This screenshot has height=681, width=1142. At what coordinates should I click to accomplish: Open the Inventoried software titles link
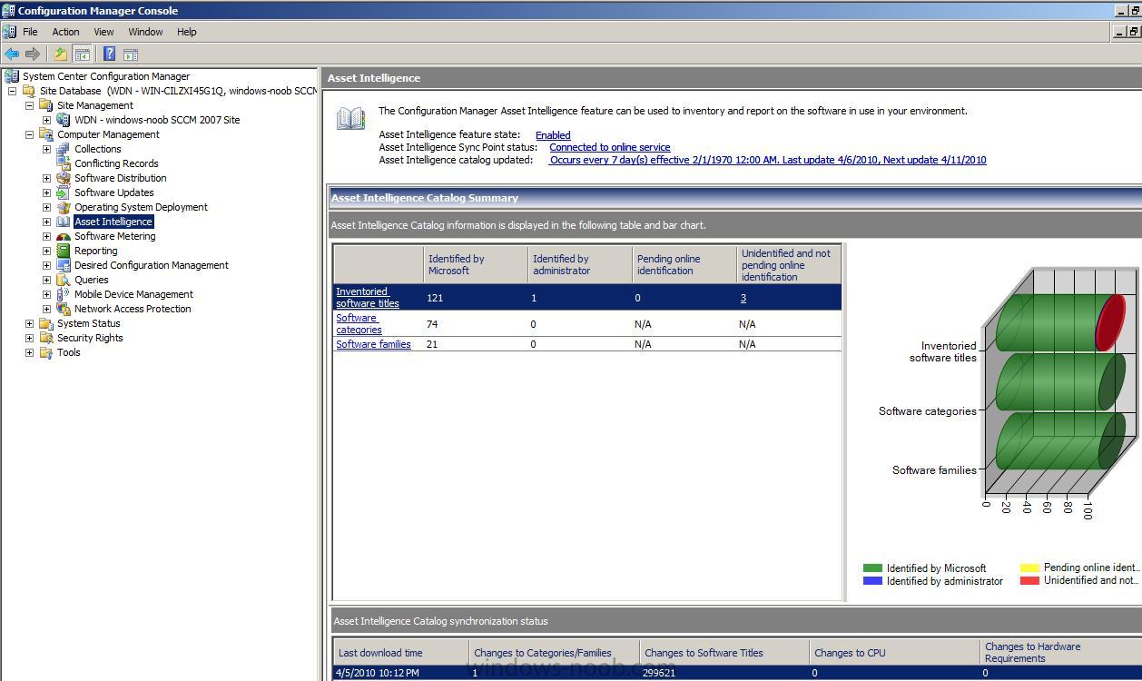click(368, 298)
